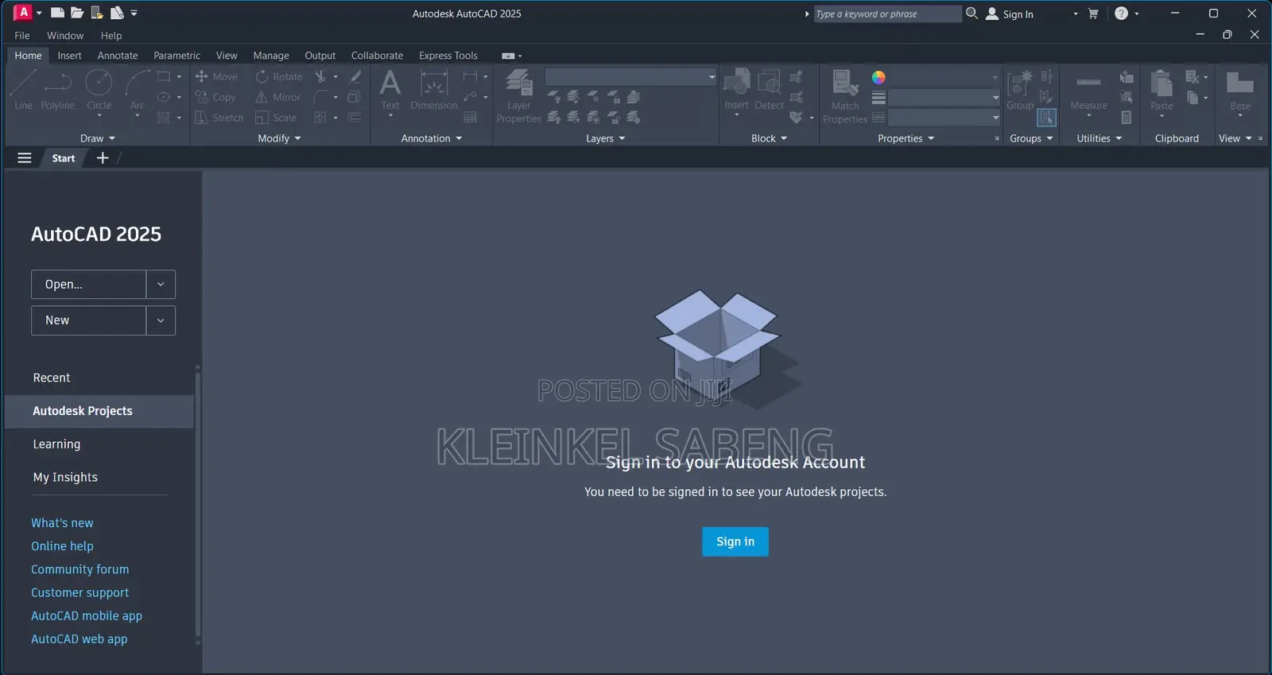Select the Line tool
The image size is (1272, 675).
coord(23,88)
